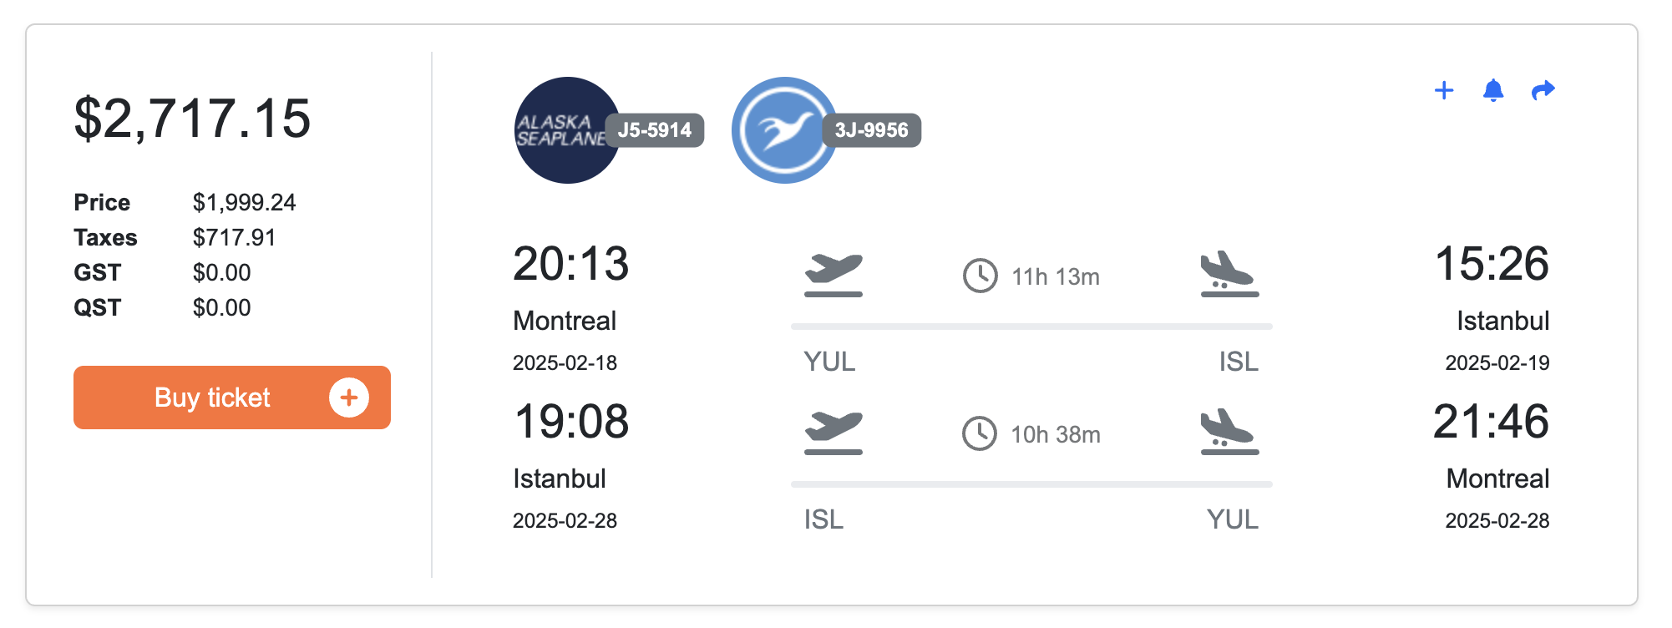Click the clock icon next to 11h 13m
Screen dimensions: 1672x628
click(x=980, y=276)
